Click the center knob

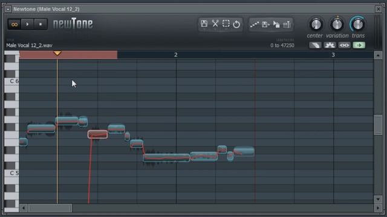tap(316, 24)
